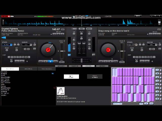This screenshot has width=162, height=121.
Task: Click CUE on the right deck
Action: [101, 62]
